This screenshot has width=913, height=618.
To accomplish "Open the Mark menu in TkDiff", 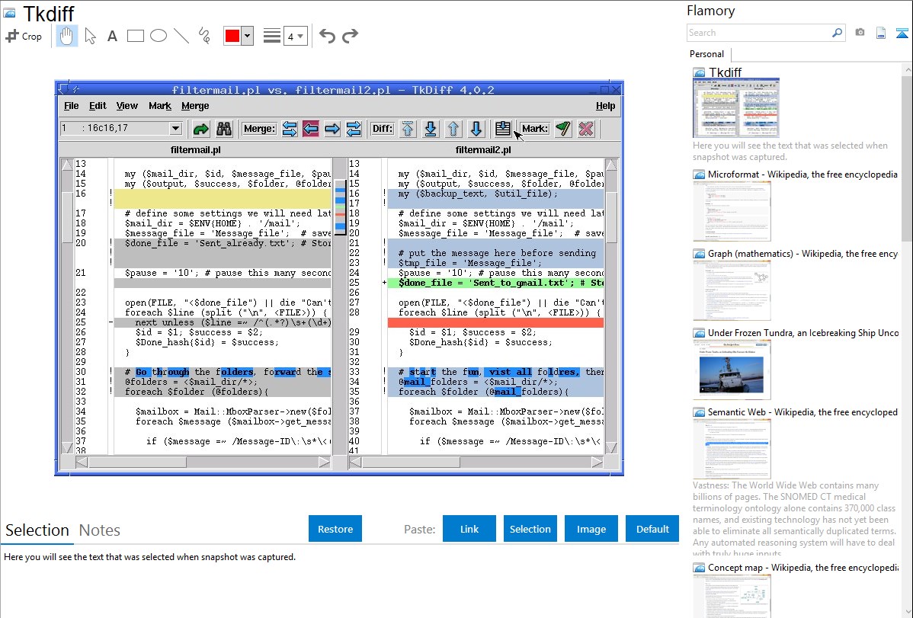I will 159,106.
